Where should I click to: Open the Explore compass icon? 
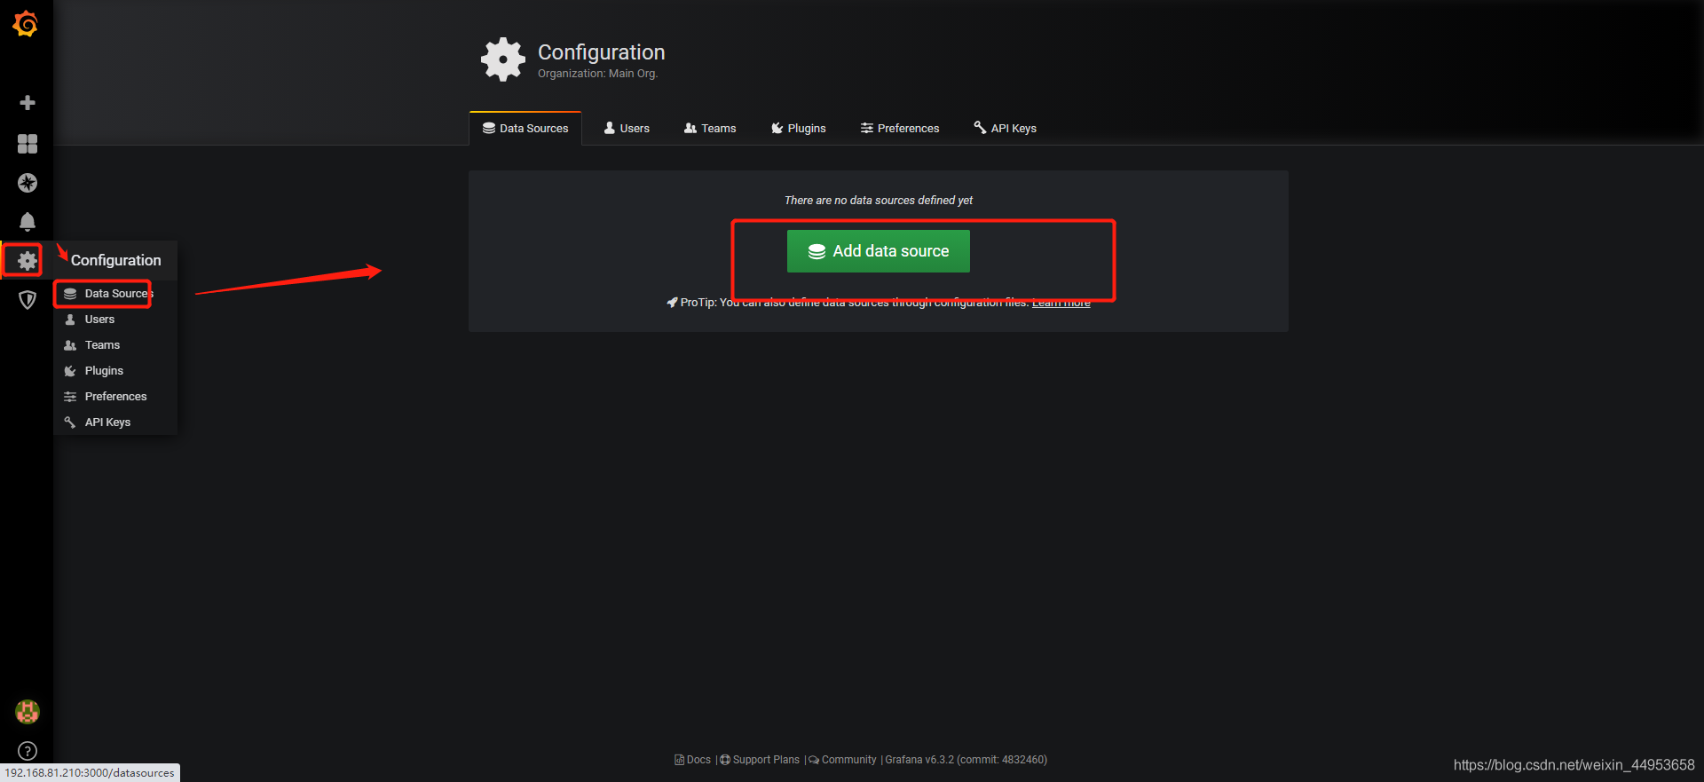(x=28, y=183)
